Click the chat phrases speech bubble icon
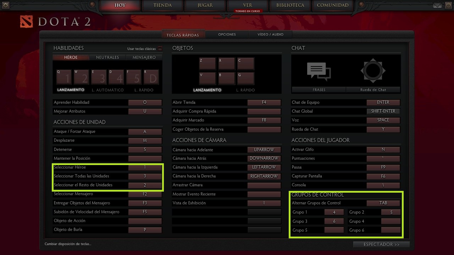The width and height of the screenshot is (454, 255). tap(319, 71)
